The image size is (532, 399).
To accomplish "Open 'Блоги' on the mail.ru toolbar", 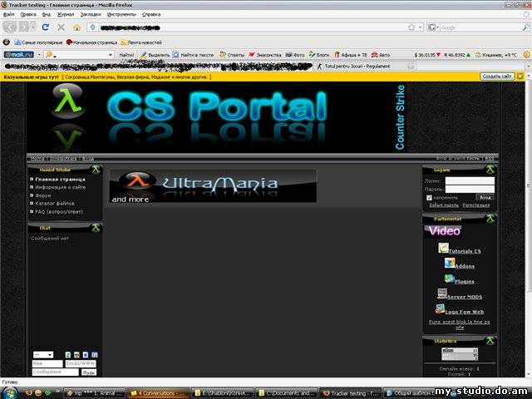I will coord(319,55).
